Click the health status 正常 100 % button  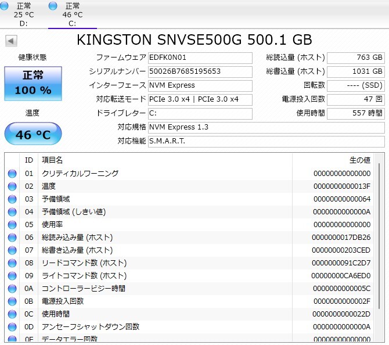pos(33,84)
